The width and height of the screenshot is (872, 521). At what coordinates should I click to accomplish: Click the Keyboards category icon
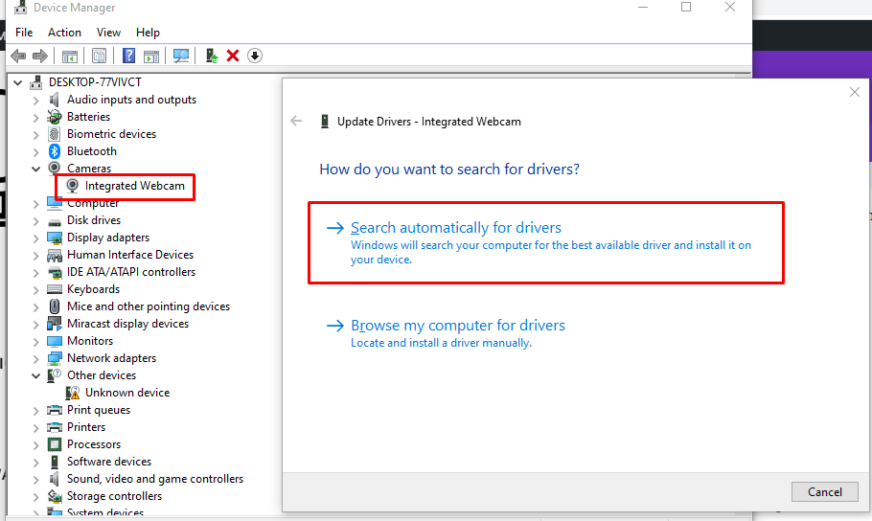[55, 289]
